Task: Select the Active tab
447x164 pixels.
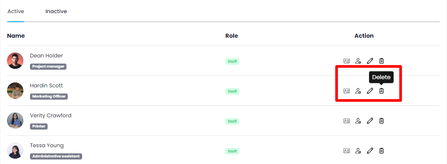Action: [16, 11]
